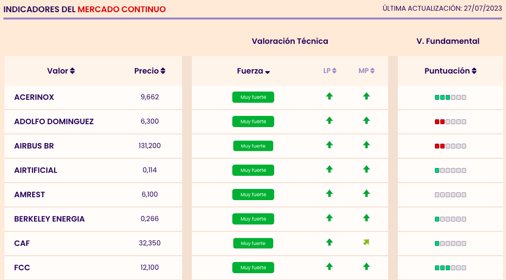506x280 pixels.
Task: Click ACERINOX long-term green up arrow
Action: point(329,96)
